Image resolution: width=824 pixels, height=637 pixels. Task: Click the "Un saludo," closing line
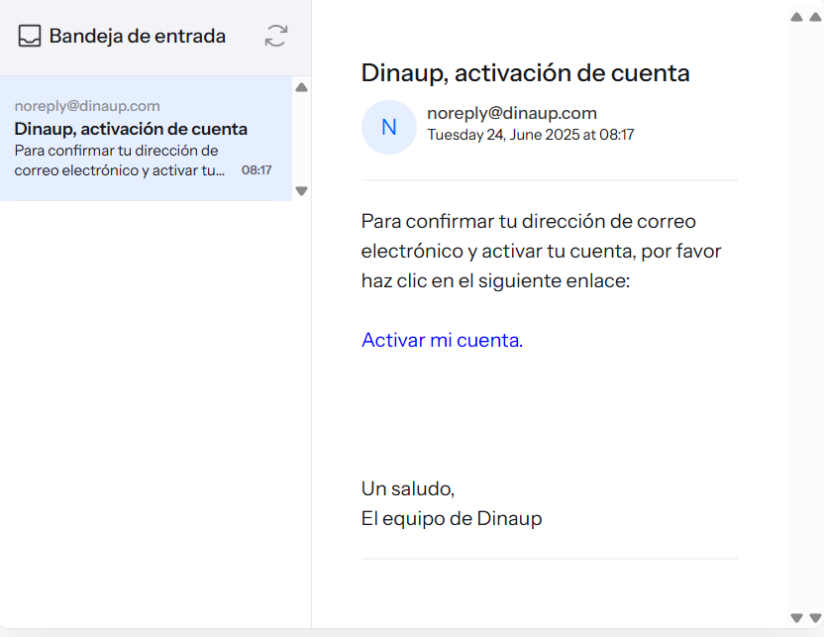[408, 488]
